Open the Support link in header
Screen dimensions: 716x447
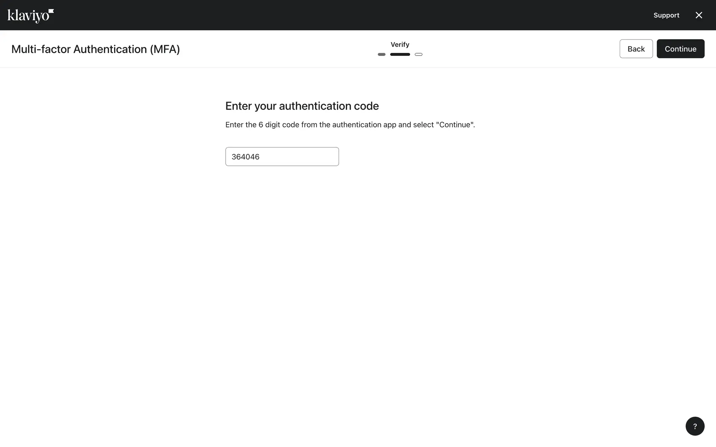pos(666,15)
